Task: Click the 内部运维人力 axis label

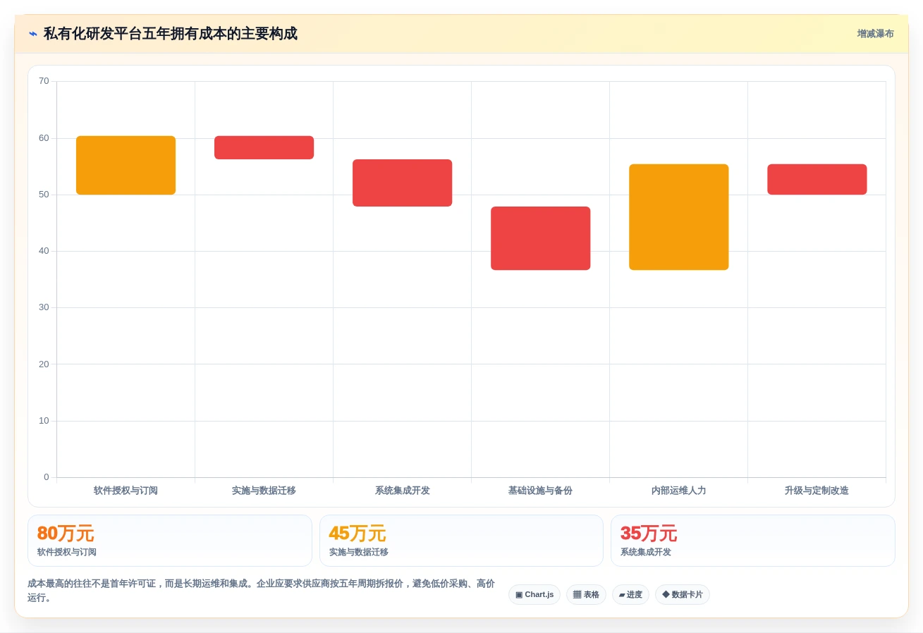Action: (678, 491)
